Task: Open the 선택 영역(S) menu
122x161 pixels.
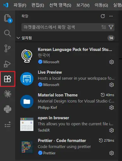Action: tap(60, 5)
